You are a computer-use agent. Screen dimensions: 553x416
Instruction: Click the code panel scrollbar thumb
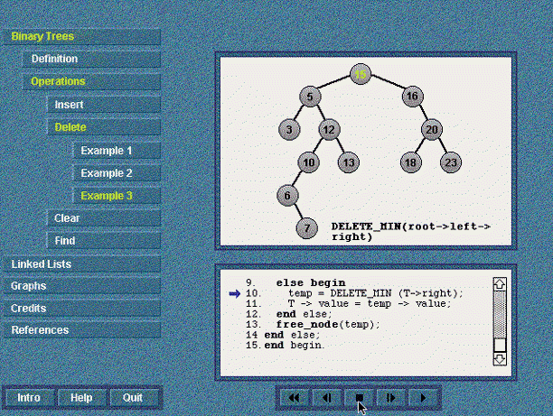click(x=500, y=345)
